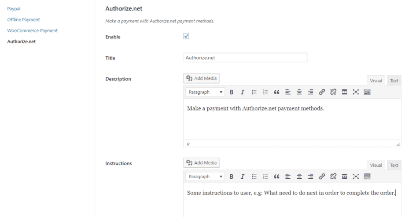
Task: Open fullscreen mode in Description editor
Action: click(x=356, y=92)
